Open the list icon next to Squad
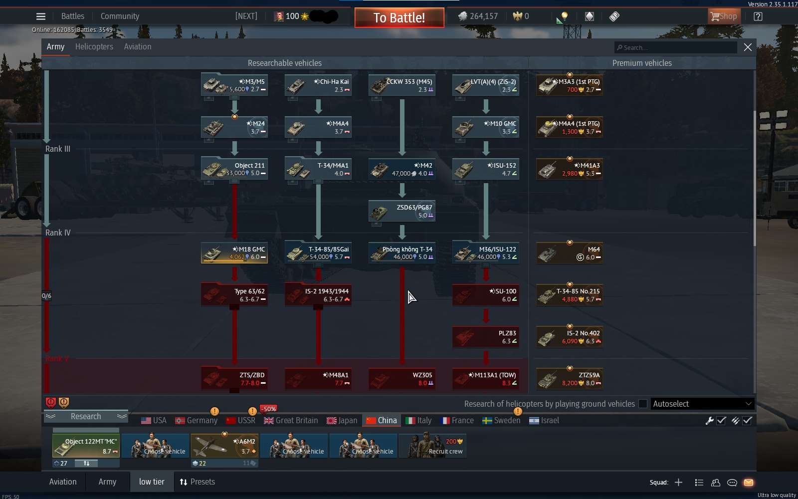The height and width of the screenshot is (499, 798). pos(699,483)
